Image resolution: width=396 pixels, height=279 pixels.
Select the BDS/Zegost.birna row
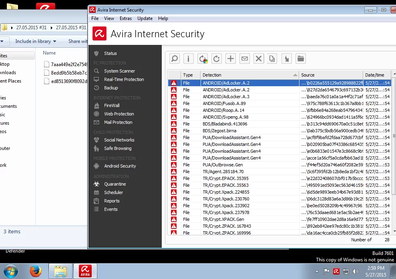(x=279, y=131)
